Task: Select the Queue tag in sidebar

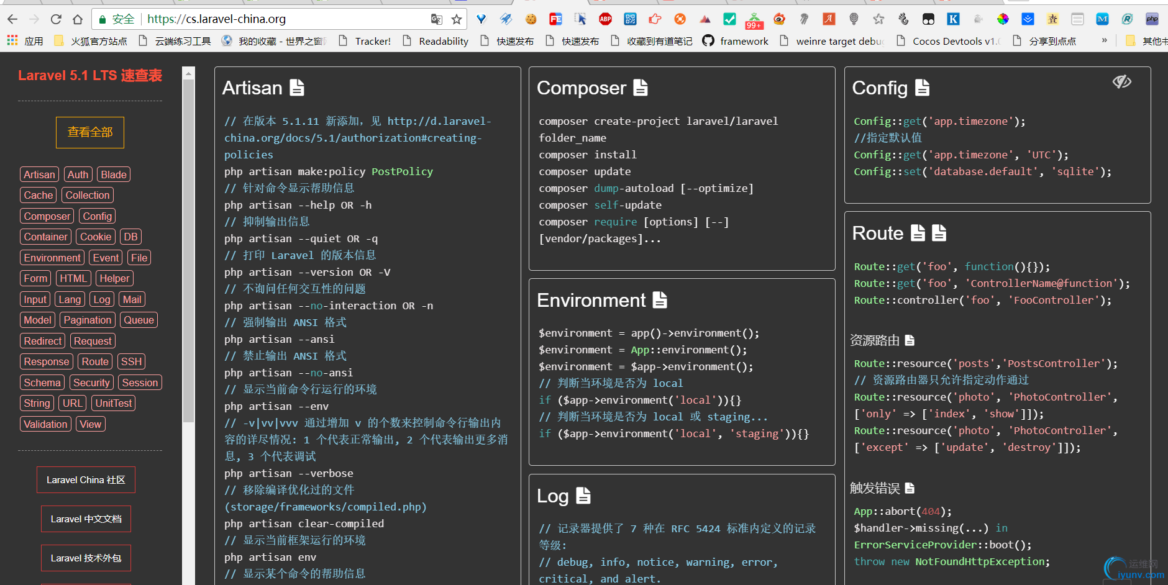Action: tap(139, 320)
